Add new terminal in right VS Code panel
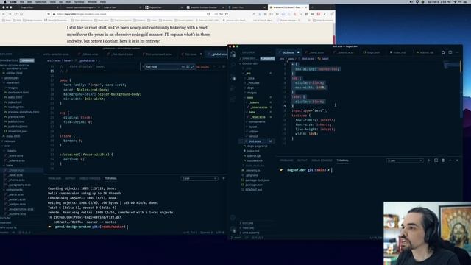The height and width of the screenshot is (265, 471). coord(428,160)
